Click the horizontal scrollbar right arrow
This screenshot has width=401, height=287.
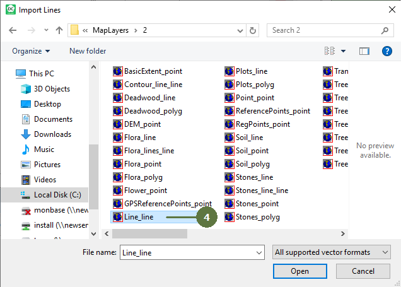(x=343, y=234)
